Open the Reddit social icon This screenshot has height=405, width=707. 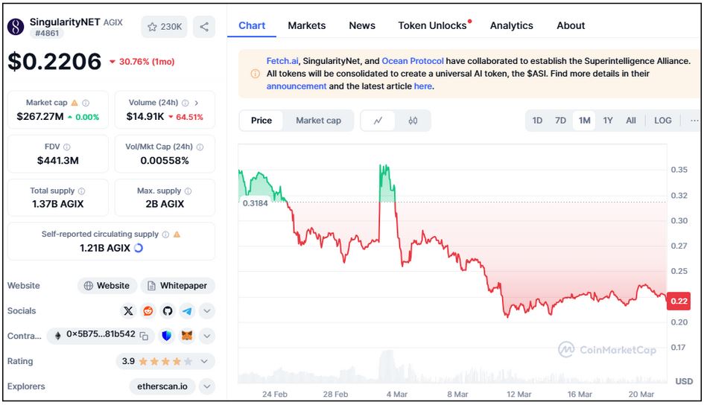pos(148,311)
